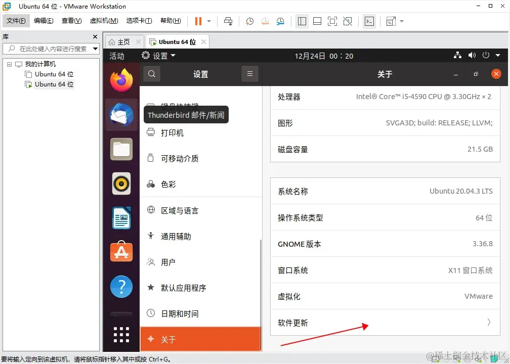
Task: Open the 虚拟机(M) menu
Action: click(x=104, y=21)
